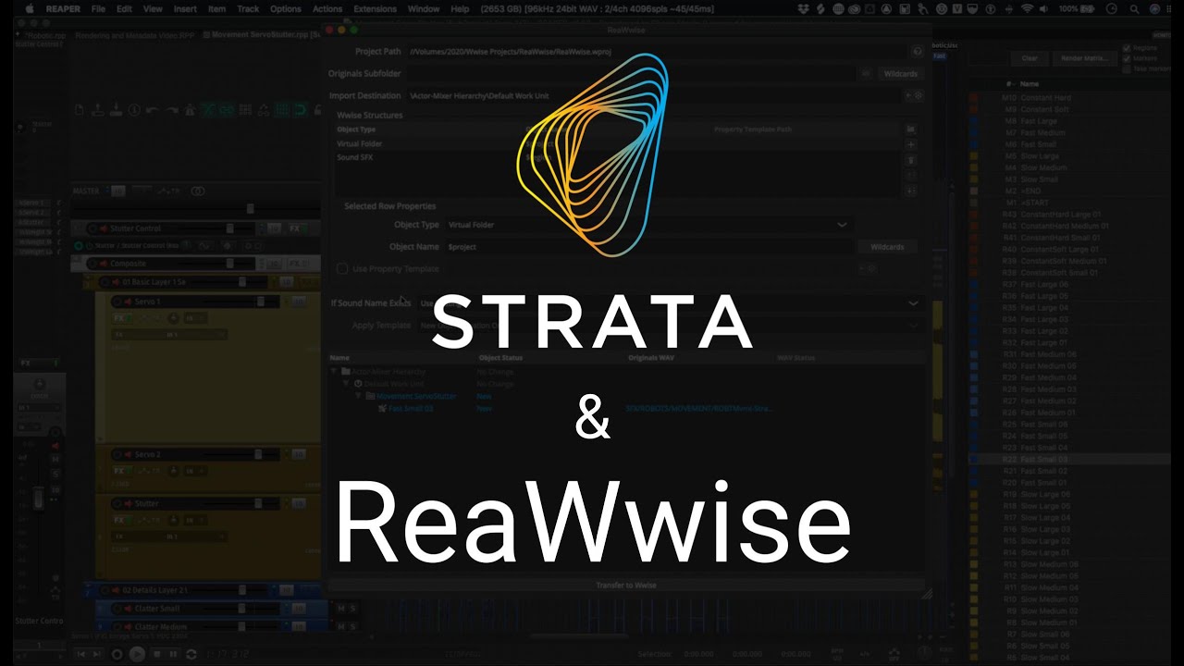Toggle the Markers checkbox in Region Manager
Viewport: 1184px width, 666px height.
click(1127, 58)
